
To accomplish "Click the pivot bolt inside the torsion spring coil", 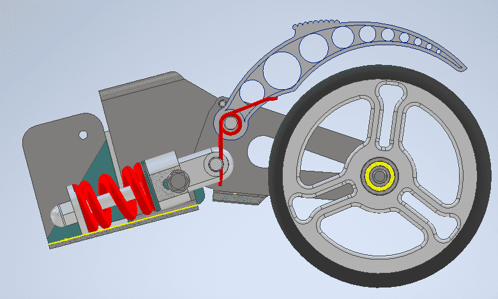I will coord(230,122).
